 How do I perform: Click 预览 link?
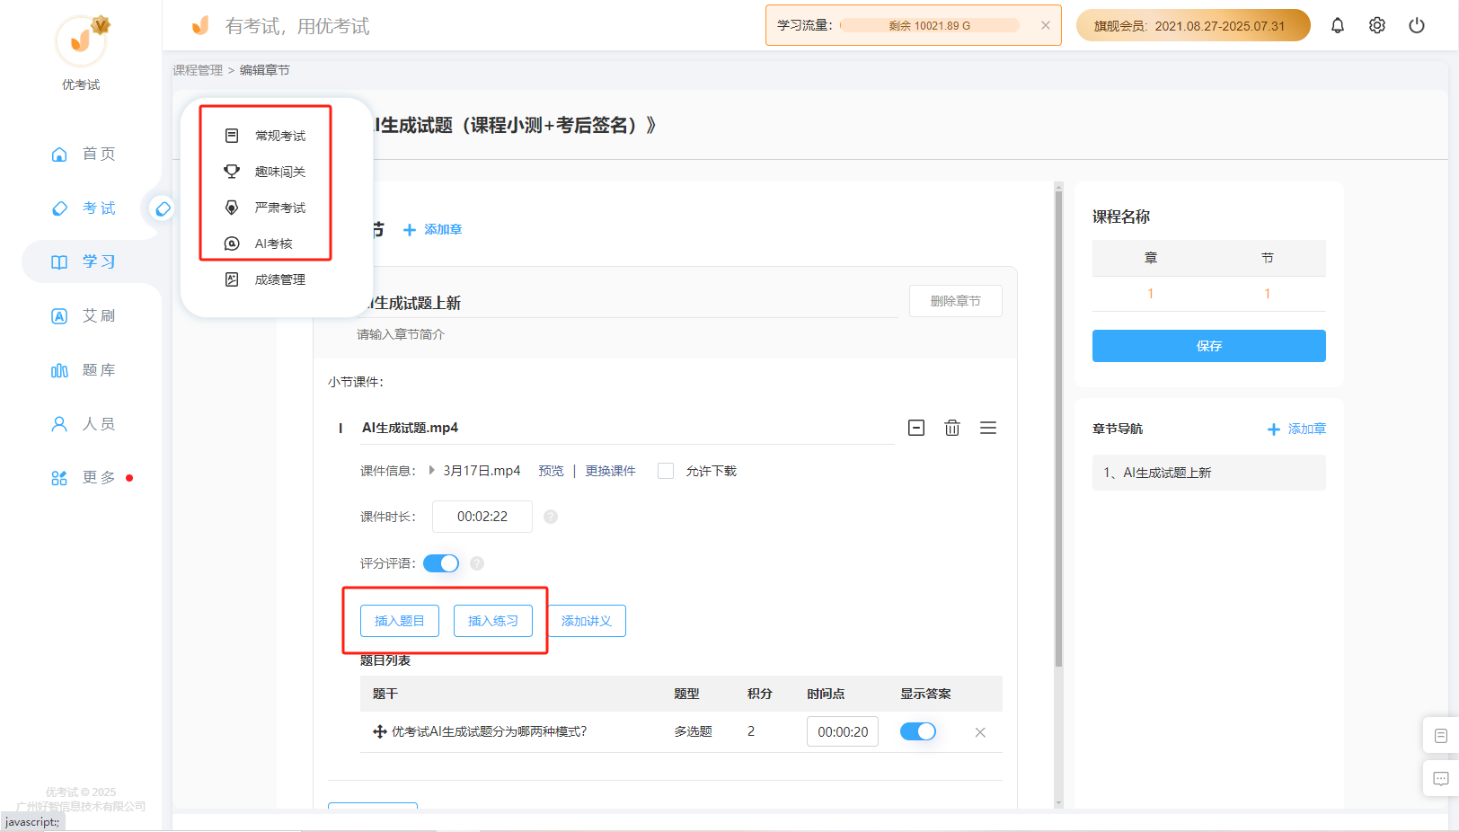551,471
